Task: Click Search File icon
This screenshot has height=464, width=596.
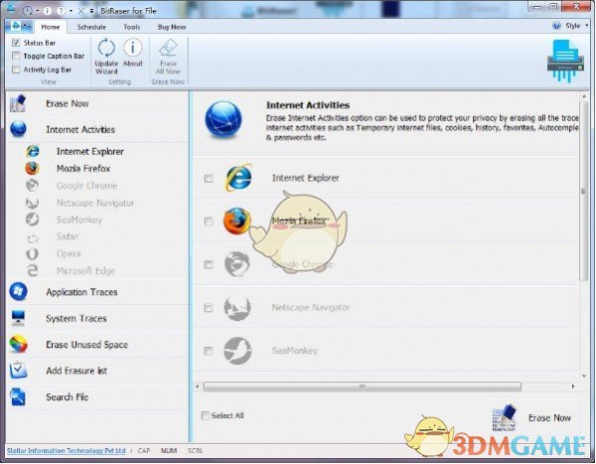Action: [x=18, y=396]
